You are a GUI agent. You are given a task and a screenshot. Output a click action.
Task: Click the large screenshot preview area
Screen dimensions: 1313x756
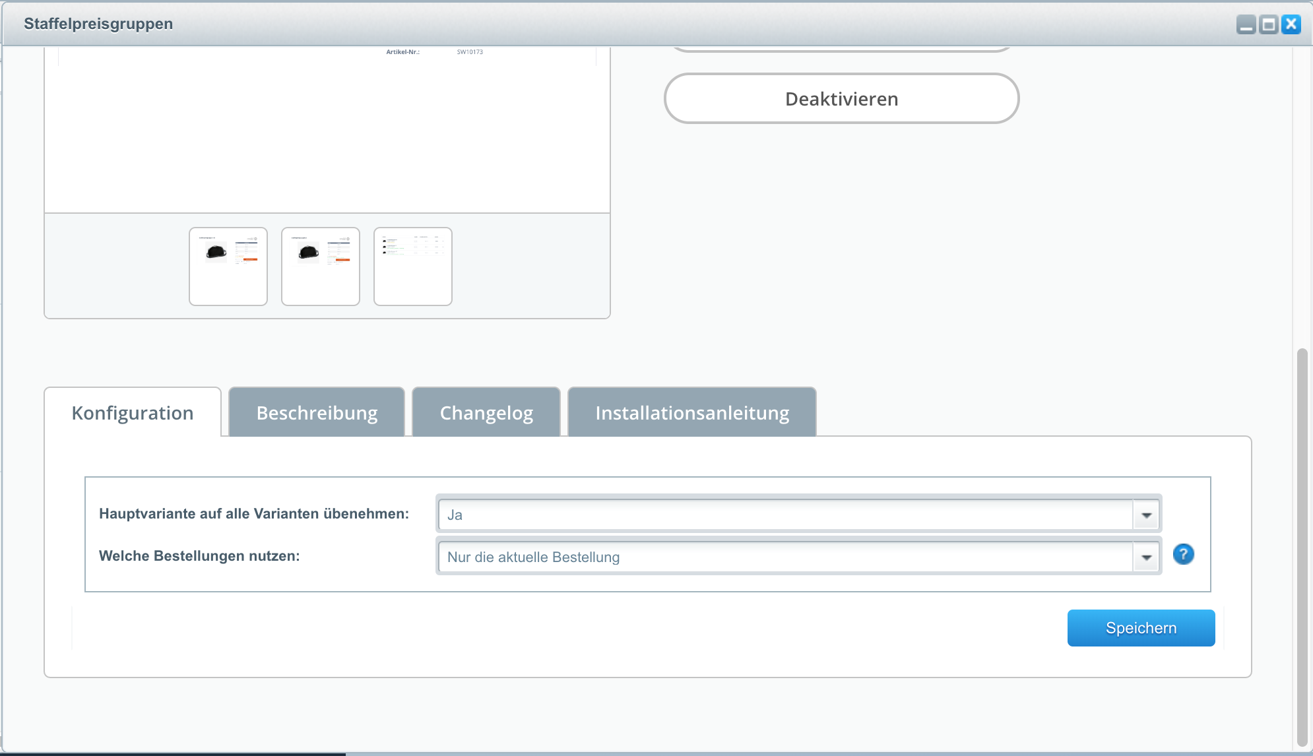click(327, 132)
